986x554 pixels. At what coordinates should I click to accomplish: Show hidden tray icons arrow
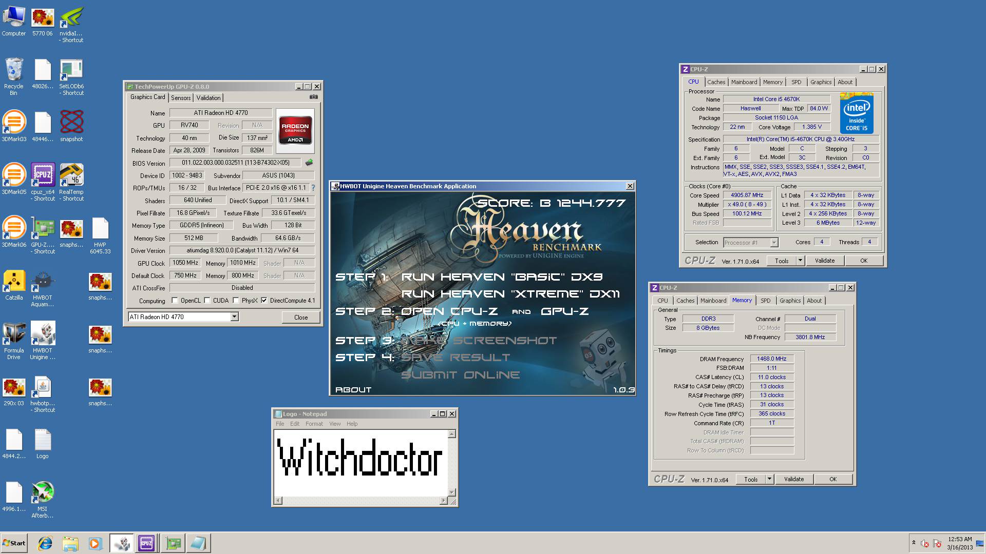(914, 543)
